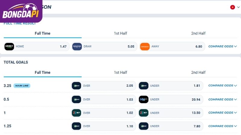241x135 pixels.
Task: Open language dropdown arrow beside flag
Action: pyautogui.click(x=238, y=7)
